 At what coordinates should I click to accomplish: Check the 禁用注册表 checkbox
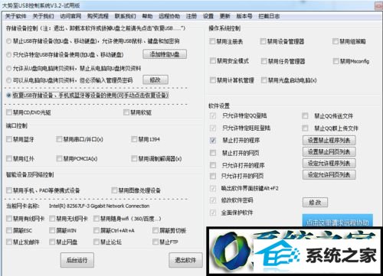212,41
